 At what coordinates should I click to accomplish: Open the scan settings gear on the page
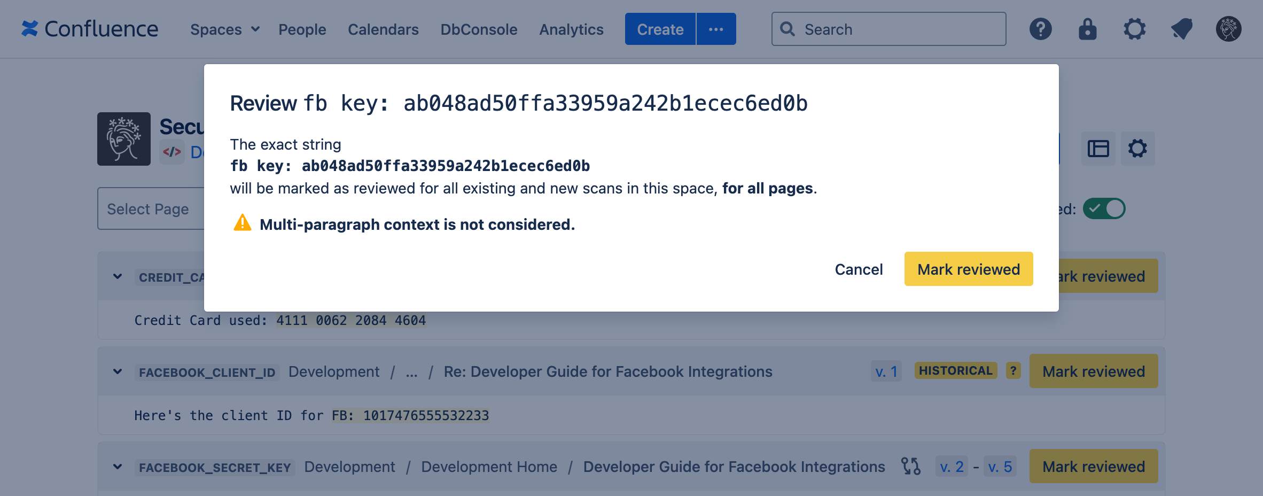coord(1137,149)
